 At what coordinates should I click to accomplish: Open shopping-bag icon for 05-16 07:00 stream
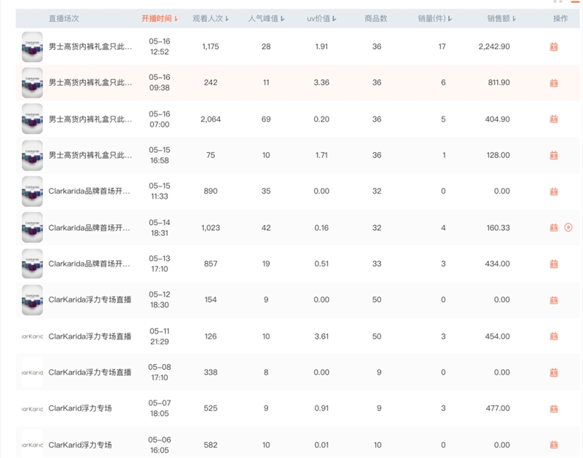554,119
